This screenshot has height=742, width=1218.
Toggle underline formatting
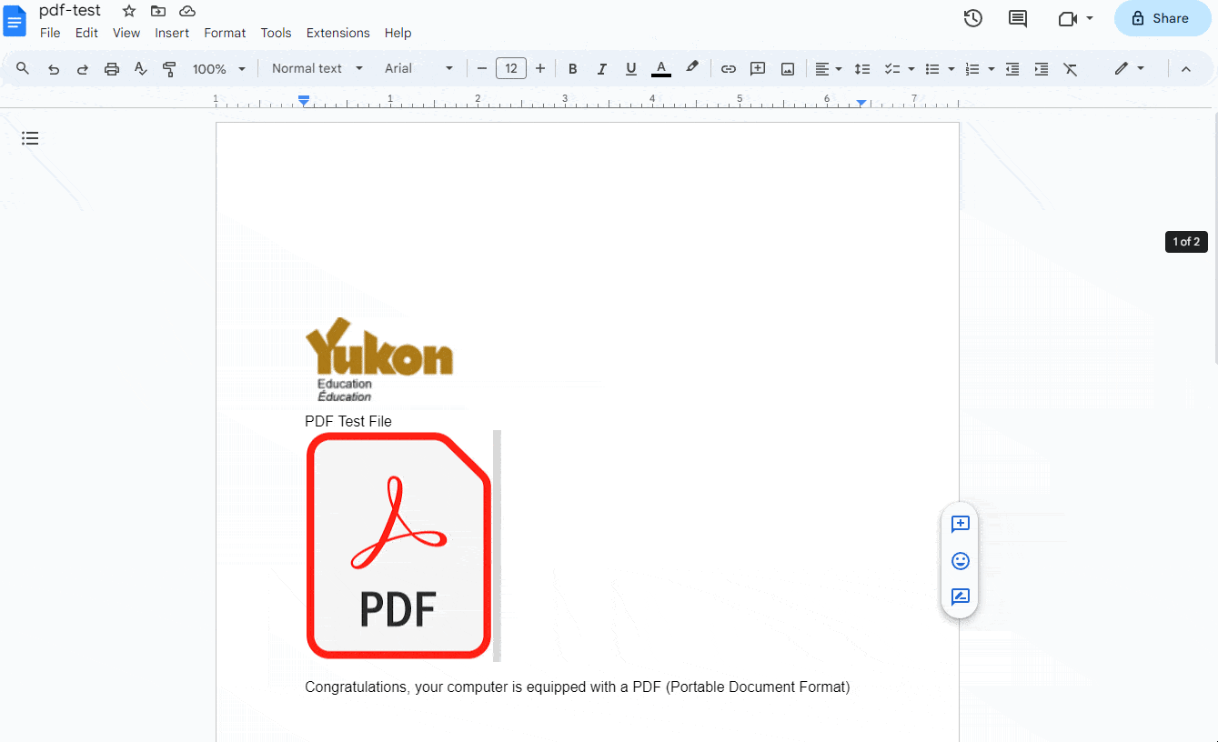pos(631,68)
